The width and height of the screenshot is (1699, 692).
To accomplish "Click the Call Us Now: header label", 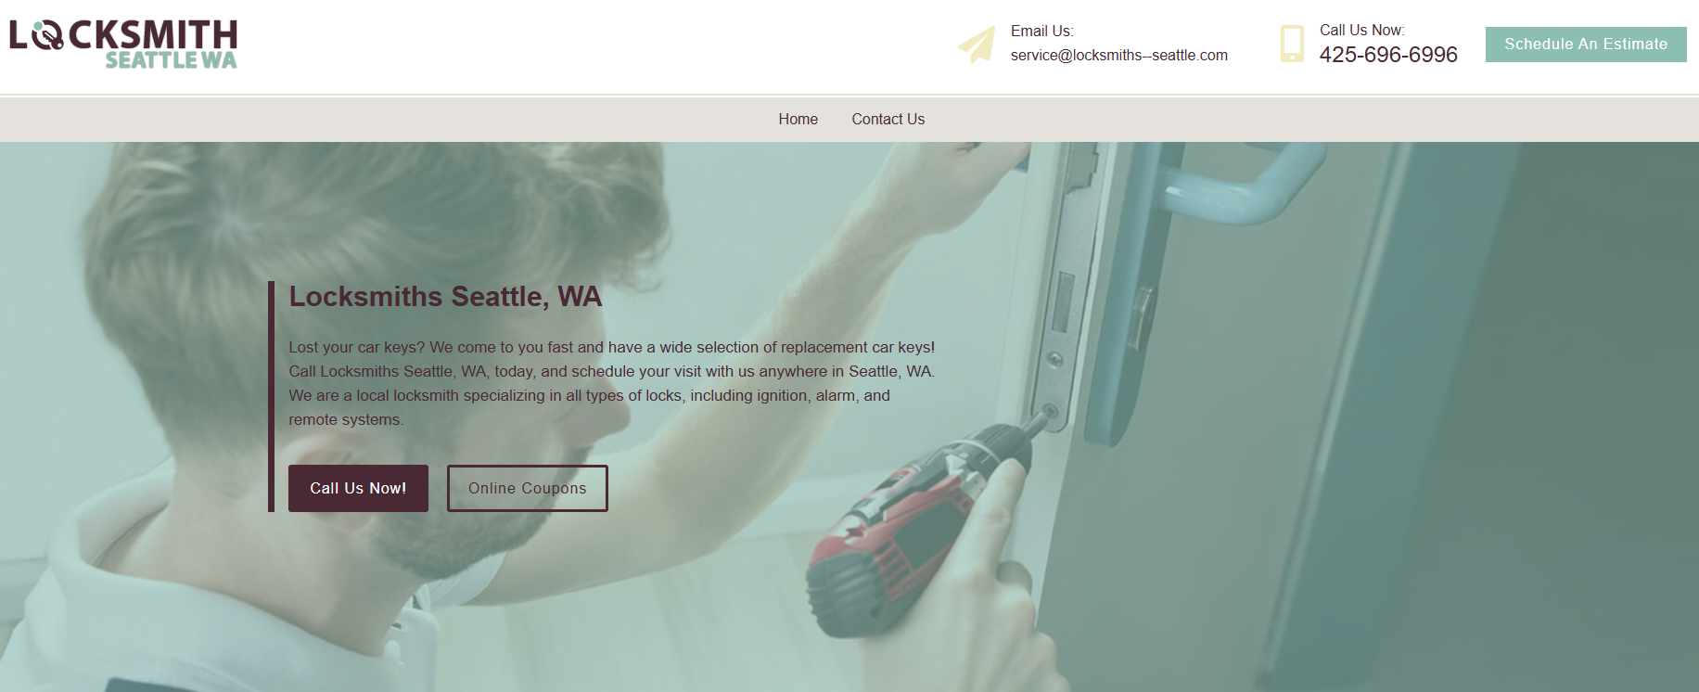I will click(1362, 30).
